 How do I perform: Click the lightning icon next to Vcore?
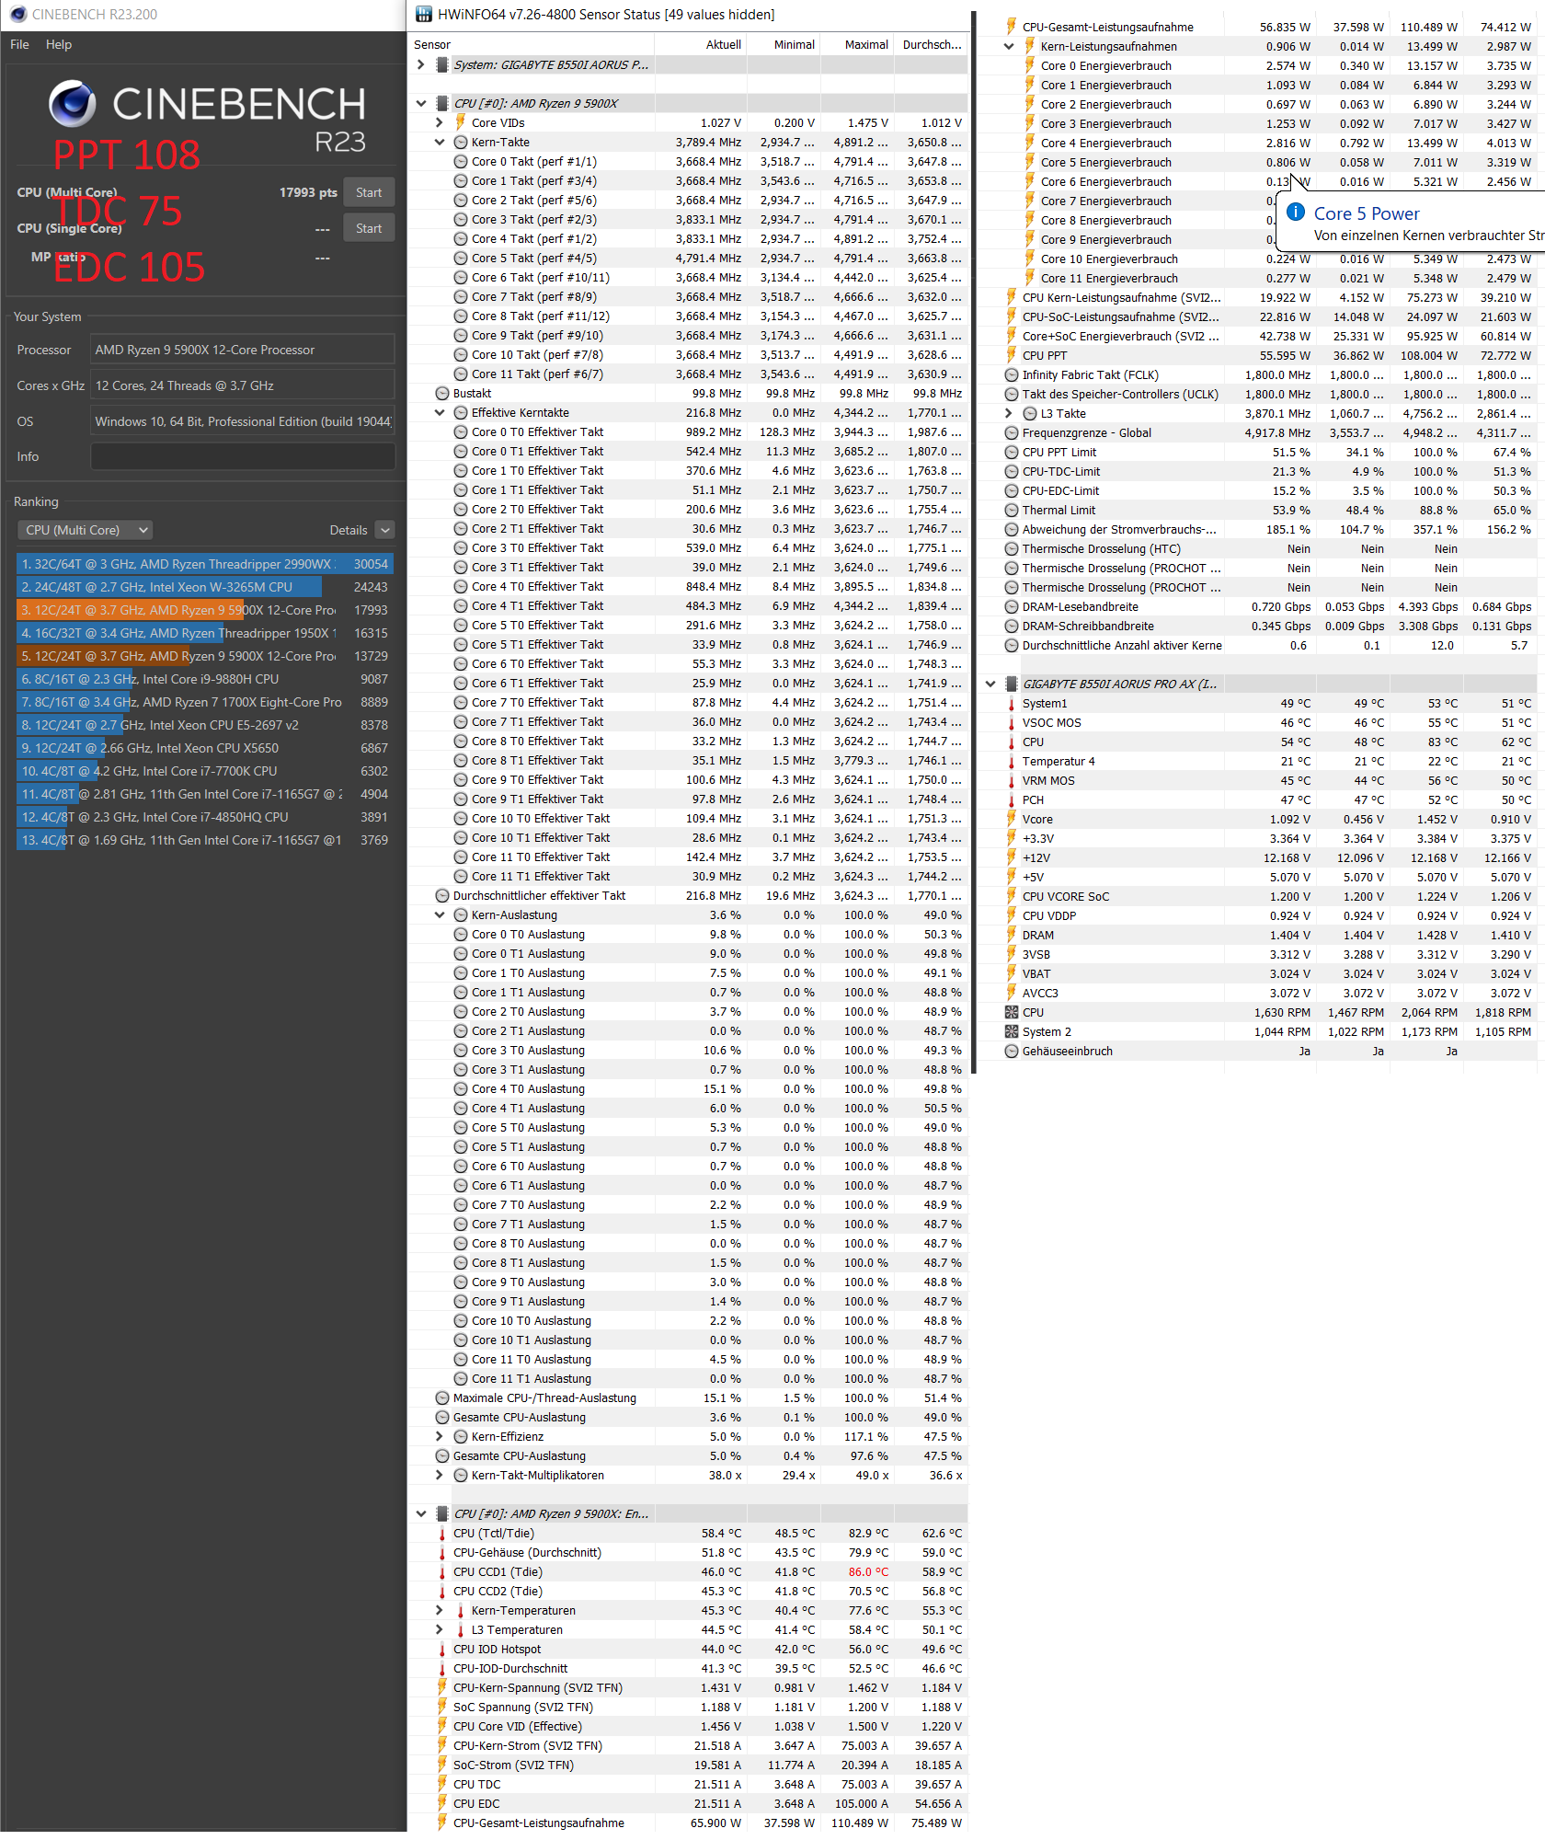1012,819
